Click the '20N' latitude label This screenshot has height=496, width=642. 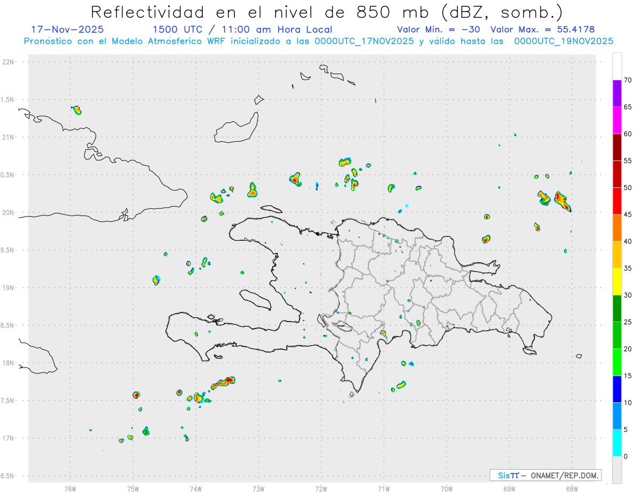(x=9, y=212)
